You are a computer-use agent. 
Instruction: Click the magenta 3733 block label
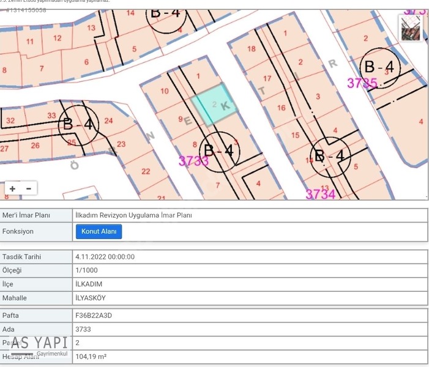[x=194, y=161]
